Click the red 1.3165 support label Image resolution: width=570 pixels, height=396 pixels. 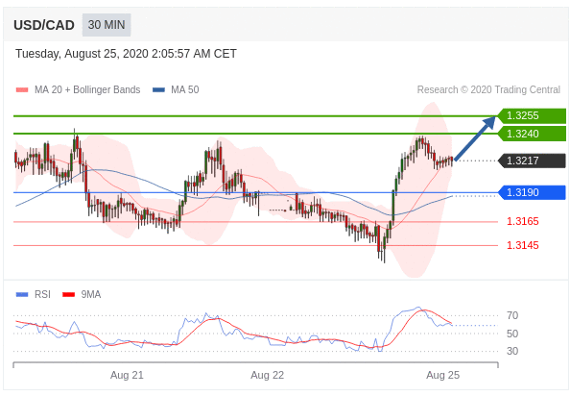pyautogui.click(x=523, y=221)
